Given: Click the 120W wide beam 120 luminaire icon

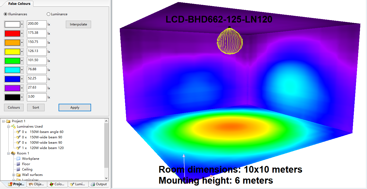Looking at the screenshot, I should (x=18, y=148).
